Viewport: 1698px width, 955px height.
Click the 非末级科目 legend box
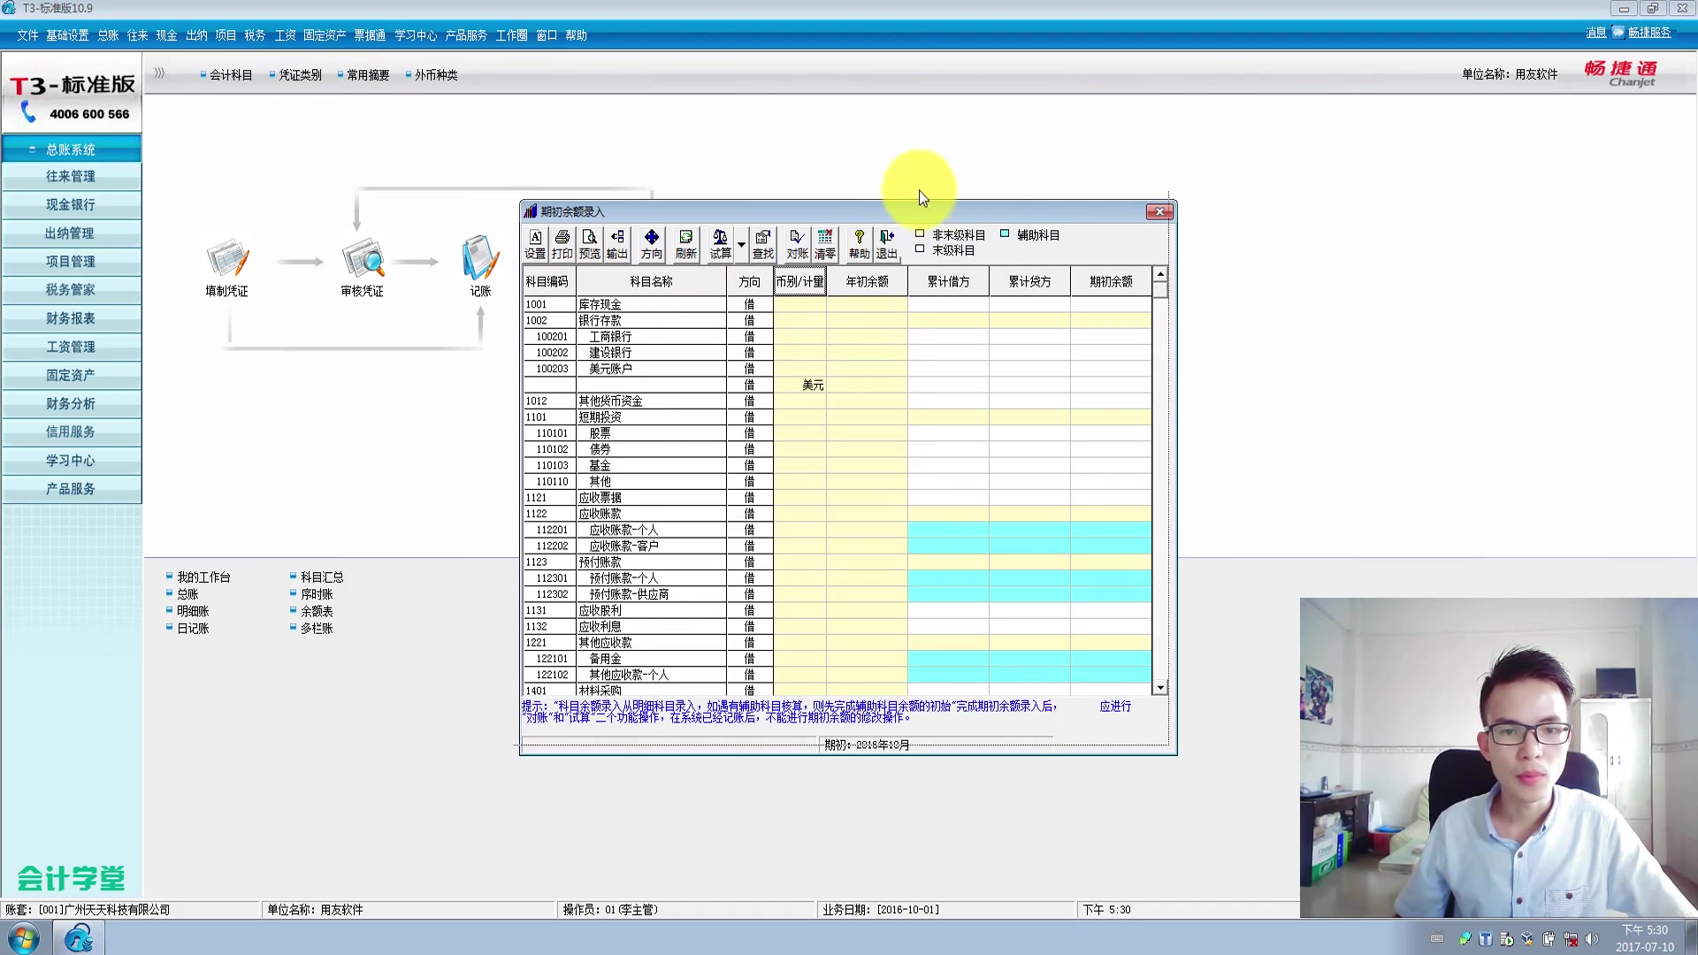click(x=920, y=234)
